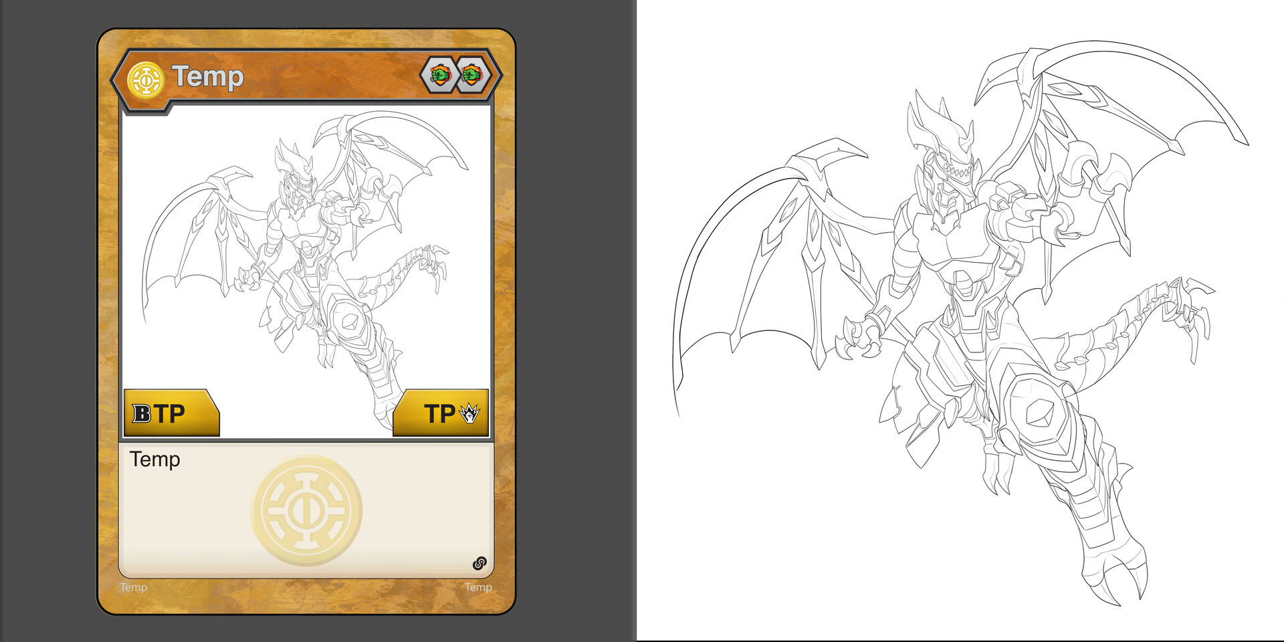Click the first hexagonal fist badge in the header
1284x642 pixels.
441,76
